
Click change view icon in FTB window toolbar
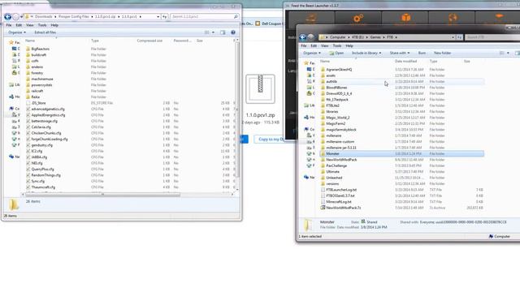[x=502, y=53]
